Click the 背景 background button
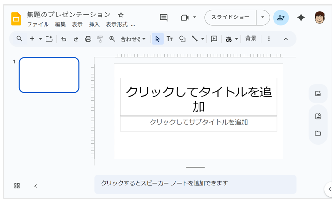 251,38
